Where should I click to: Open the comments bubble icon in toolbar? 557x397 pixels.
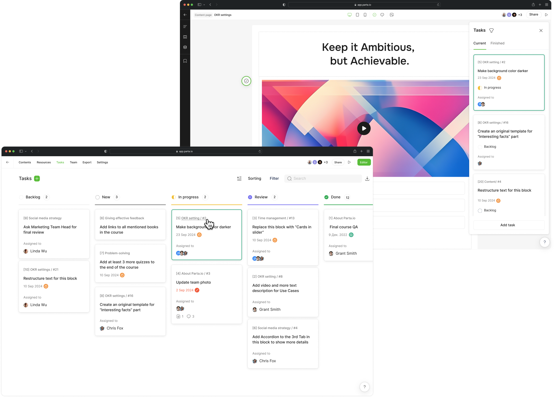[382, 15]
